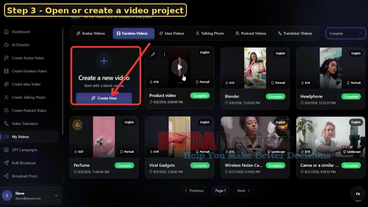Open Bulk Broadcast in sidebar

coord(20,163)
